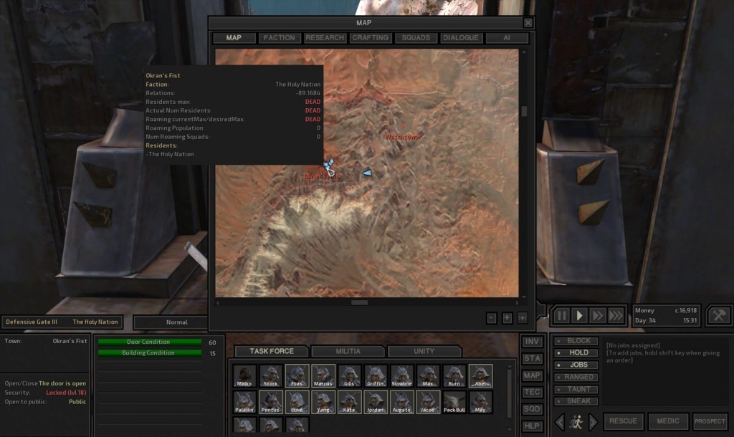Set double fast-forward game speed
Image resolution: width=734 pixels, height=437 pixels.
tap(597, 316)
